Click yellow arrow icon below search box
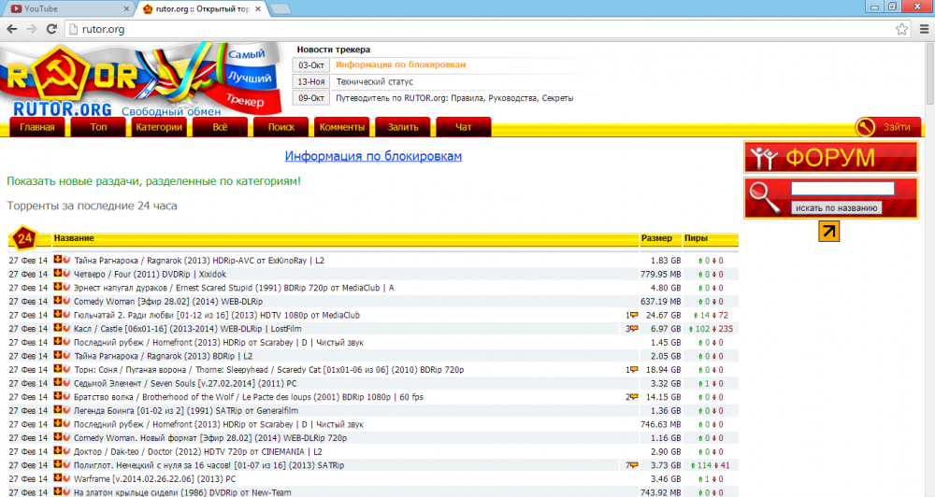Viewport: 935px width, 497px height. [x=828, y=232]
